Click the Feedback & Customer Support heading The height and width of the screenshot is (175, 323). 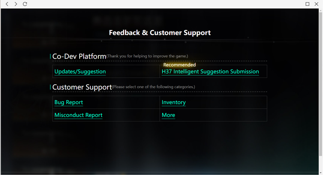(160, 33)
